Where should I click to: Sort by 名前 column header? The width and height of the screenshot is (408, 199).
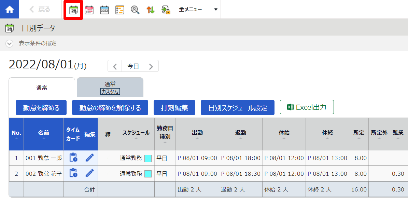coord(44,134)
